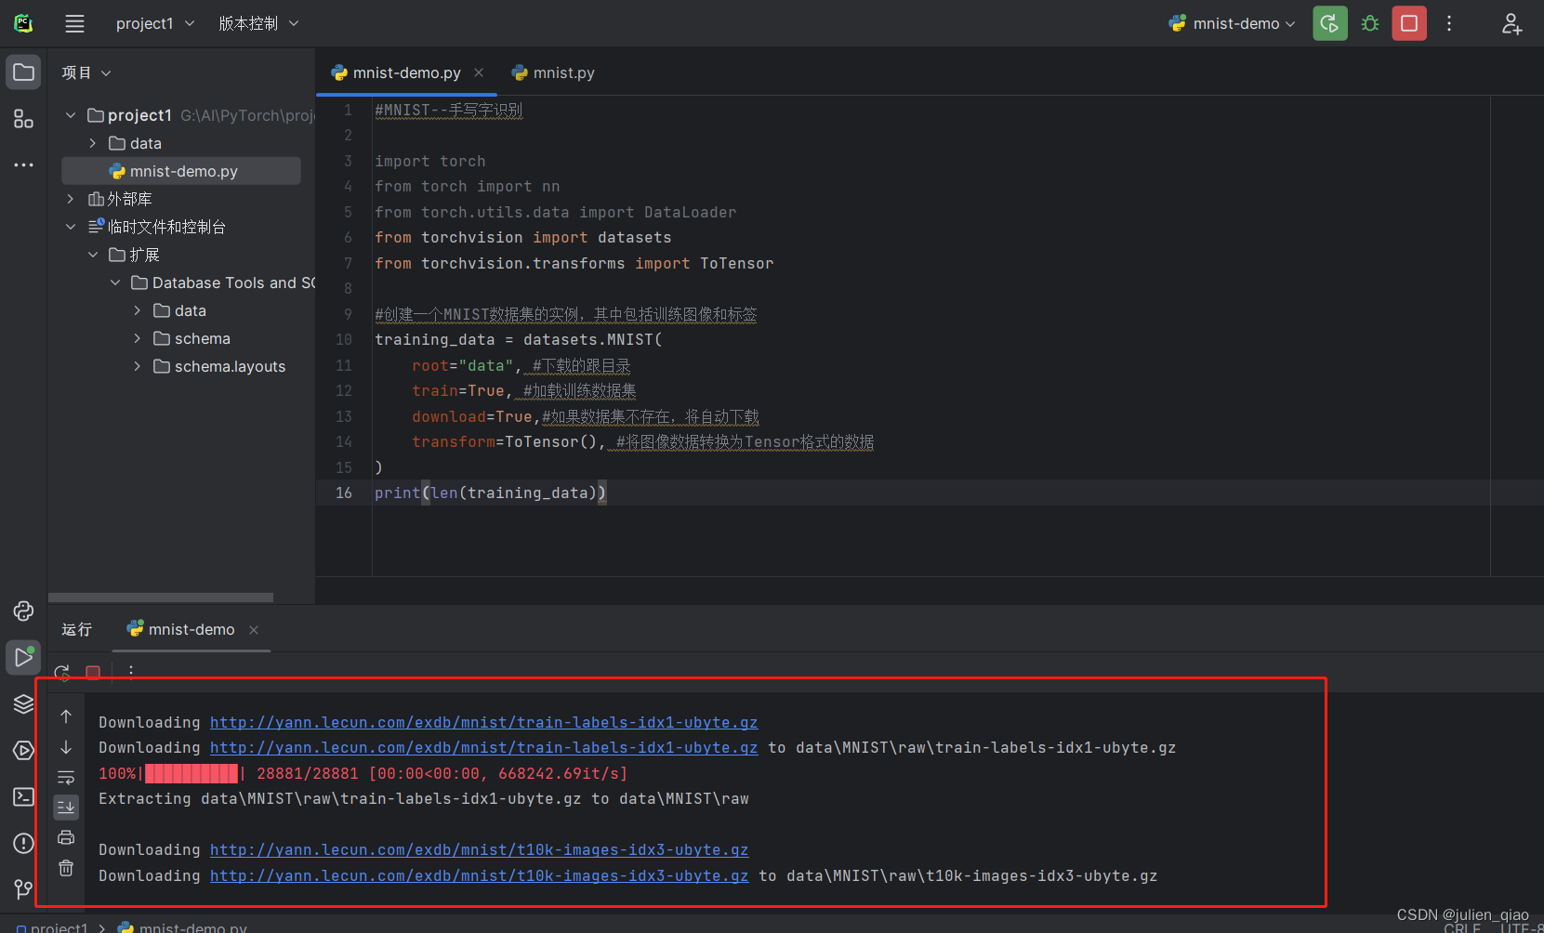The height and width of the screenshot is (933, 1544).
Task: Expand the schema.layouts folder
Action: [x=138, y=366]
